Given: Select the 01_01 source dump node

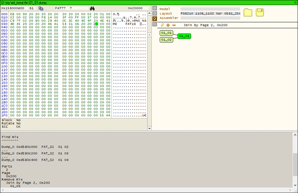Looking at the screenshot, I should (166, 33).
